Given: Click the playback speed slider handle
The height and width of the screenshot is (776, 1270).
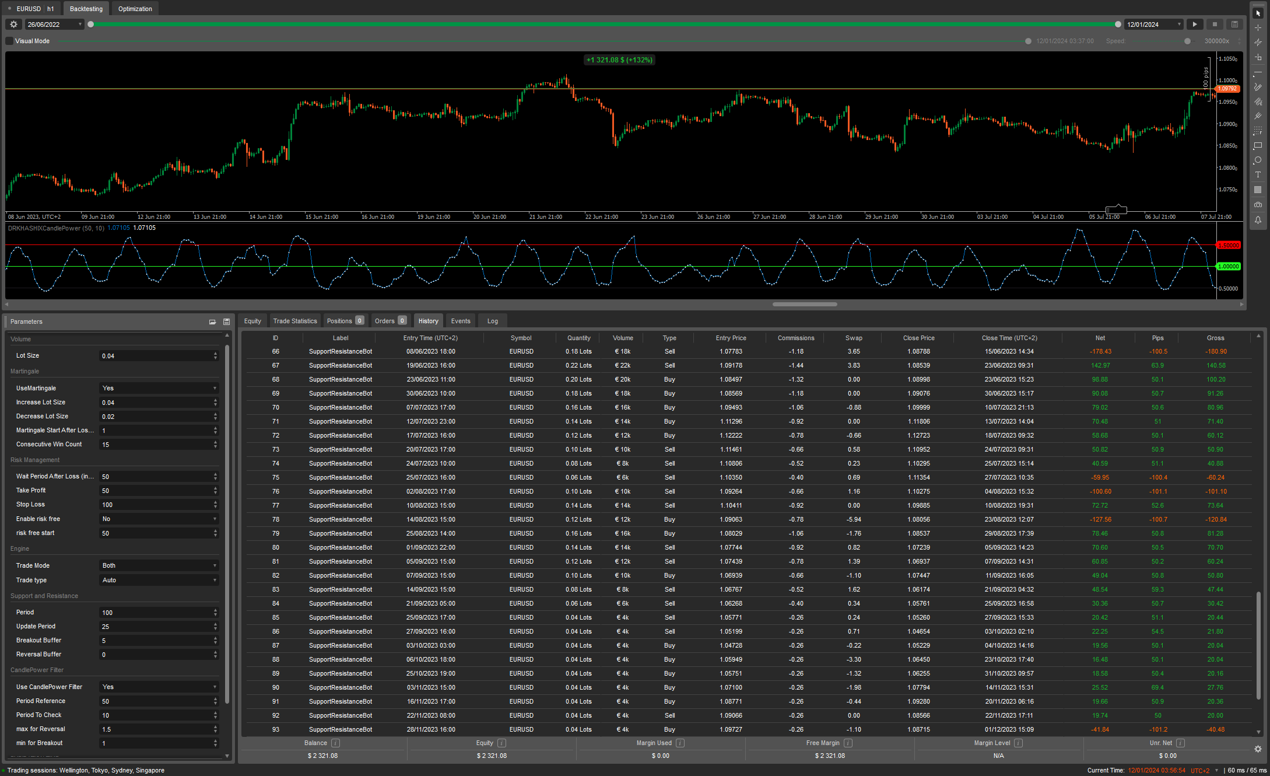Looking at the screenshot, I should point(1187,41).
